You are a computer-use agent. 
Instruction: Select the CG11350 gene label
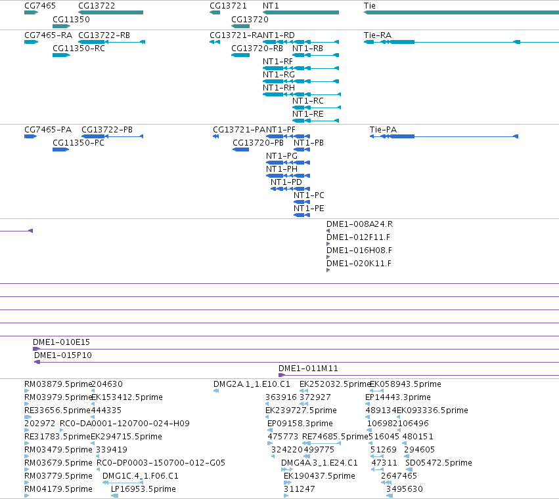pyautogui.click(x=71, y=19)
